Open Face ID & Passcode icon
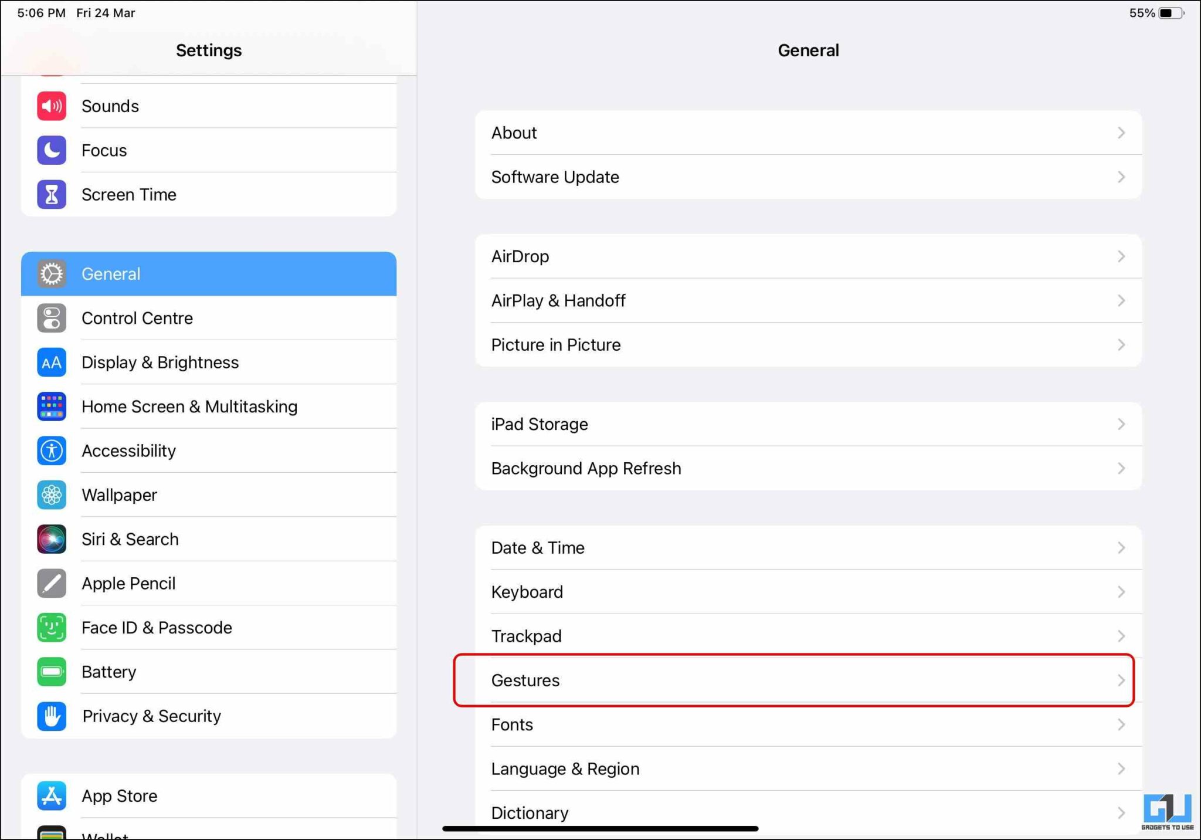The height and width of the screenshot is (840, 1201). [51, 627]
